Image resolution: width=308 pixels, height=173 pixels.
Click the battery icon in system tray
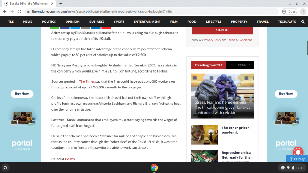click(293, 168)
